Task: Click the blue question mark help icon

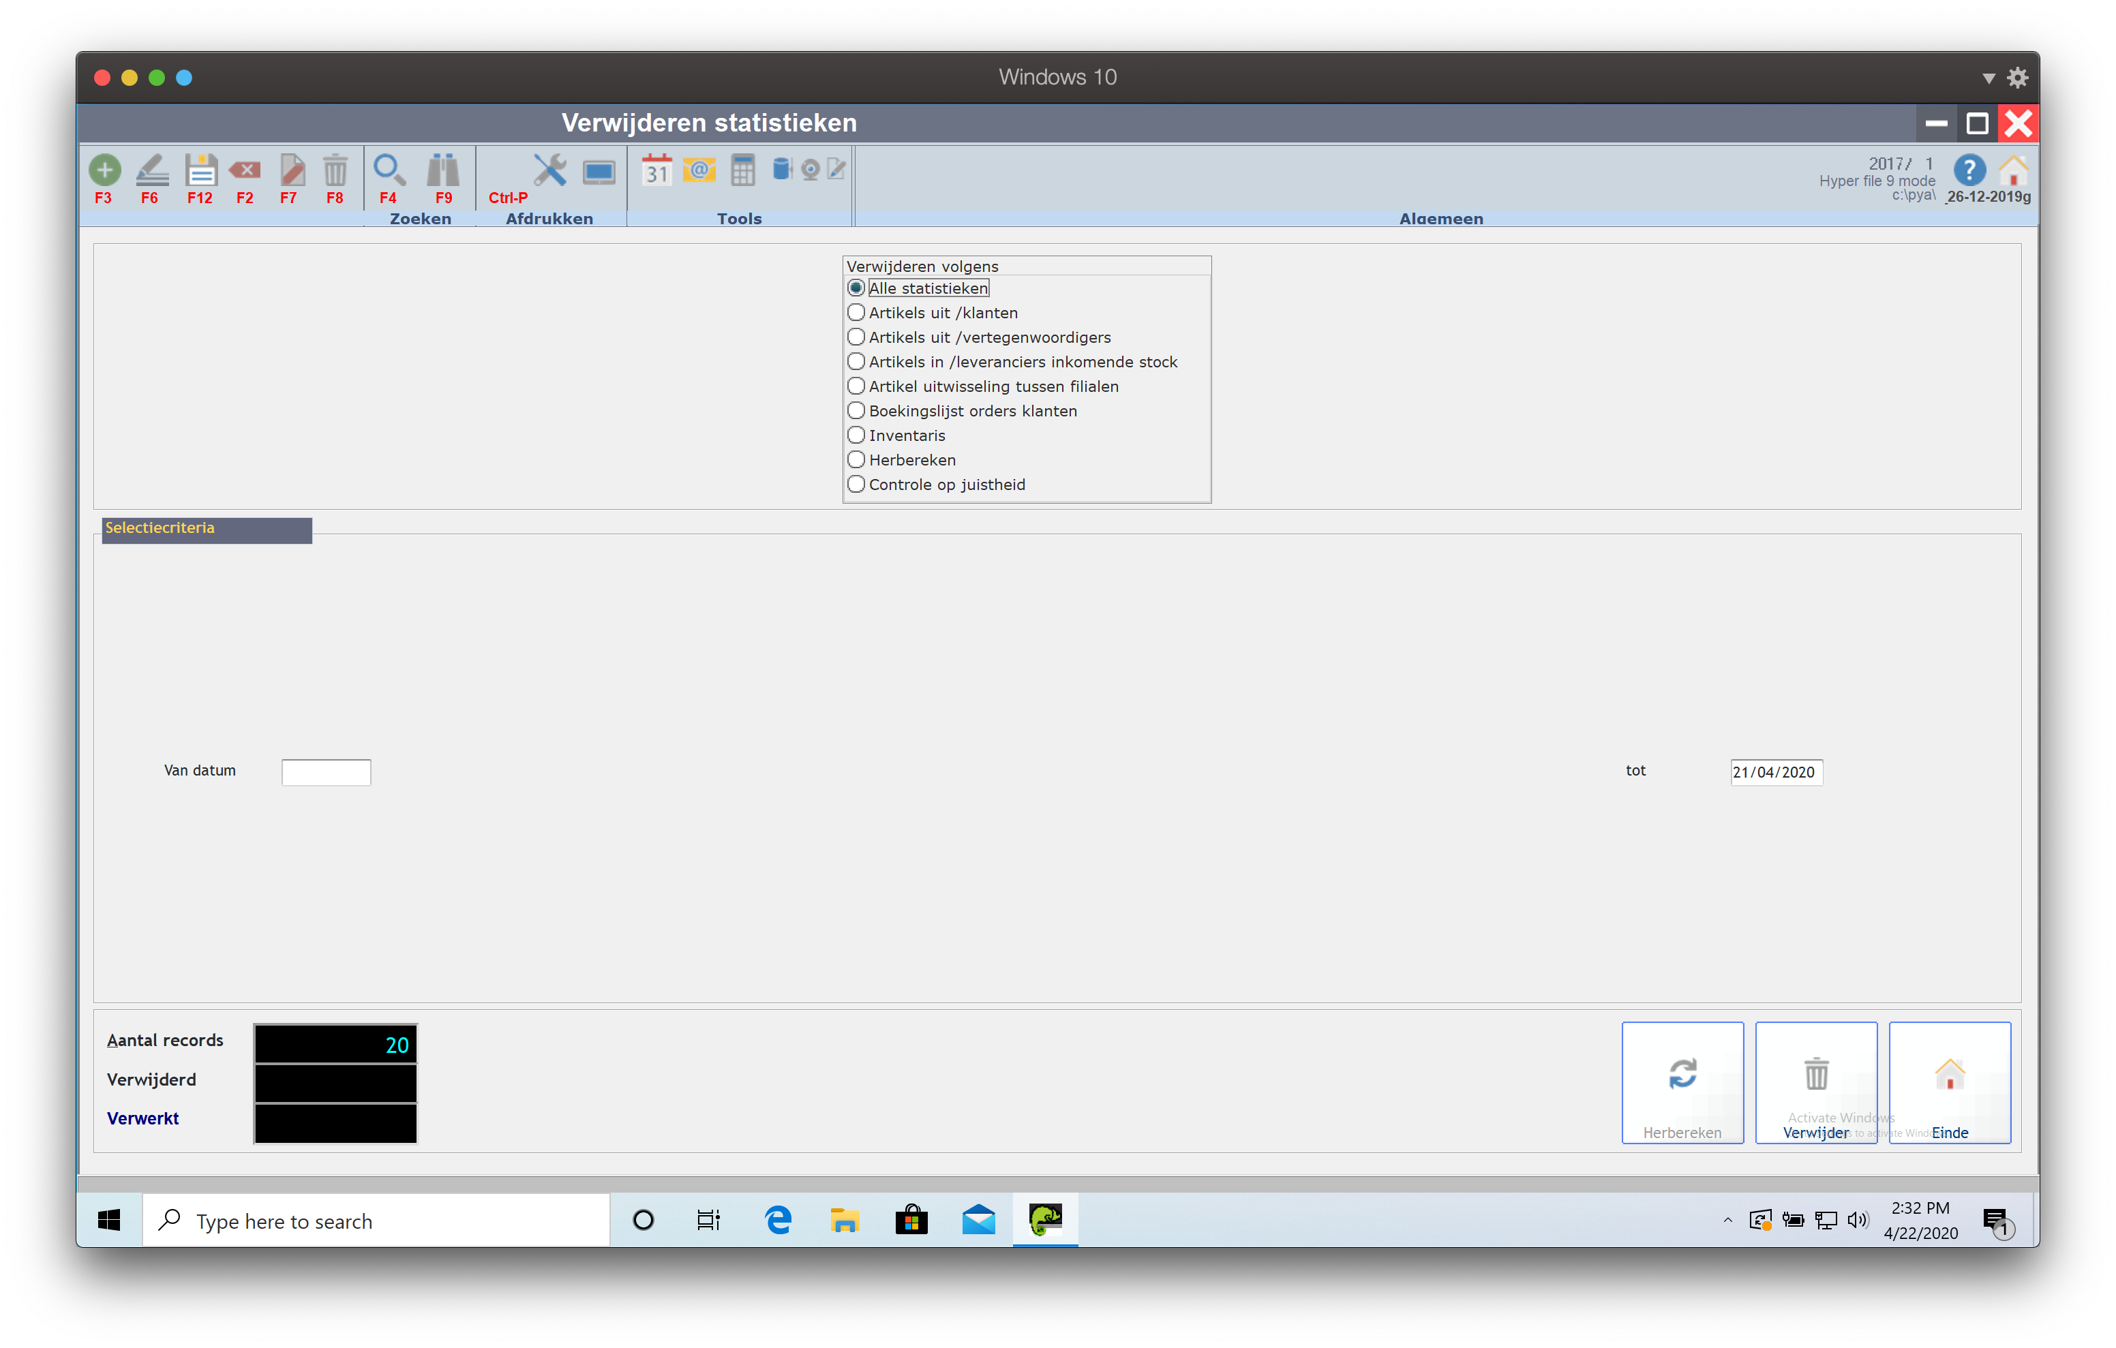Action: [1969, 170]
